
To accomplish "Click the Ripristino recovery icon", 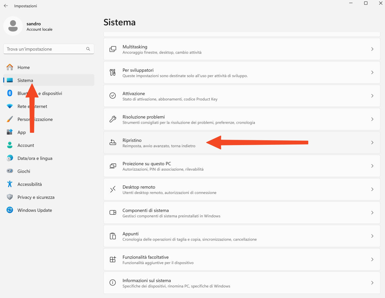I will coord(113,142).
